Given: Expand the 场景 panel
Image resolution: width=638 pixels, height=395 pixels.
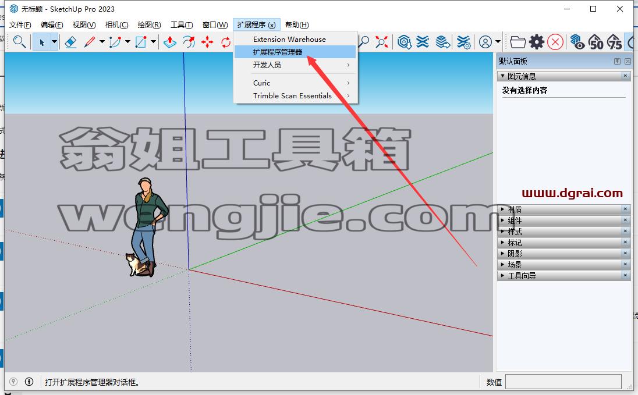Looking at the screenshot, I should [x=502, y=264].
